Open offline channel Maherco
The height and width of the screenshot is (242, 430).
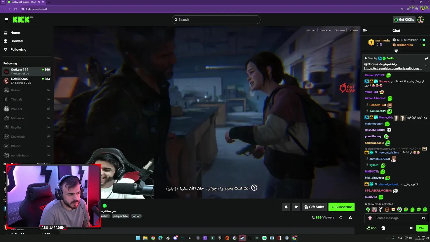(27, 118)
